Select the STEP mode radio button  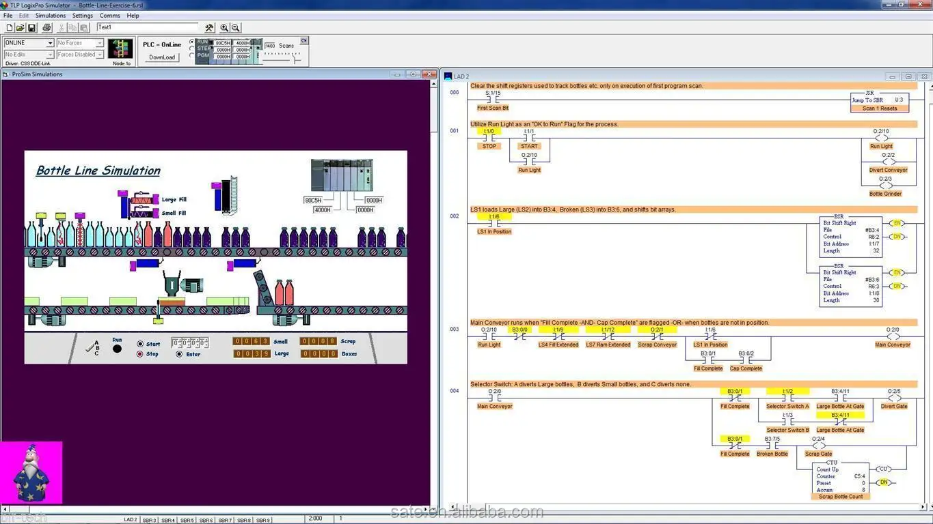coord(192,49)
